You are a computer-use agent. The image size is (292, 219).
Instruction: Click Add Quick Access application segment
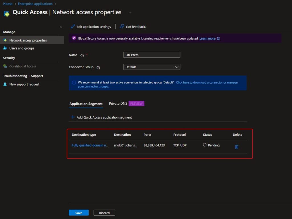(x=101, y=117)
